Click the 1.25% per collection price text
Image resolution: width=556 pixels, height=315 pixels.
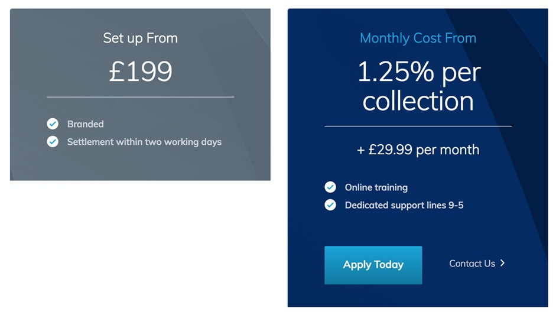pos(418,86)
